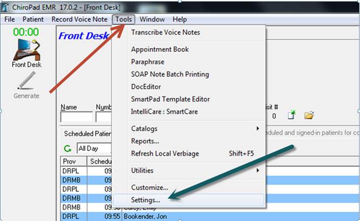Click the Generate pencil icon
This screenshot has height=221, width=360.
point(26,85)
